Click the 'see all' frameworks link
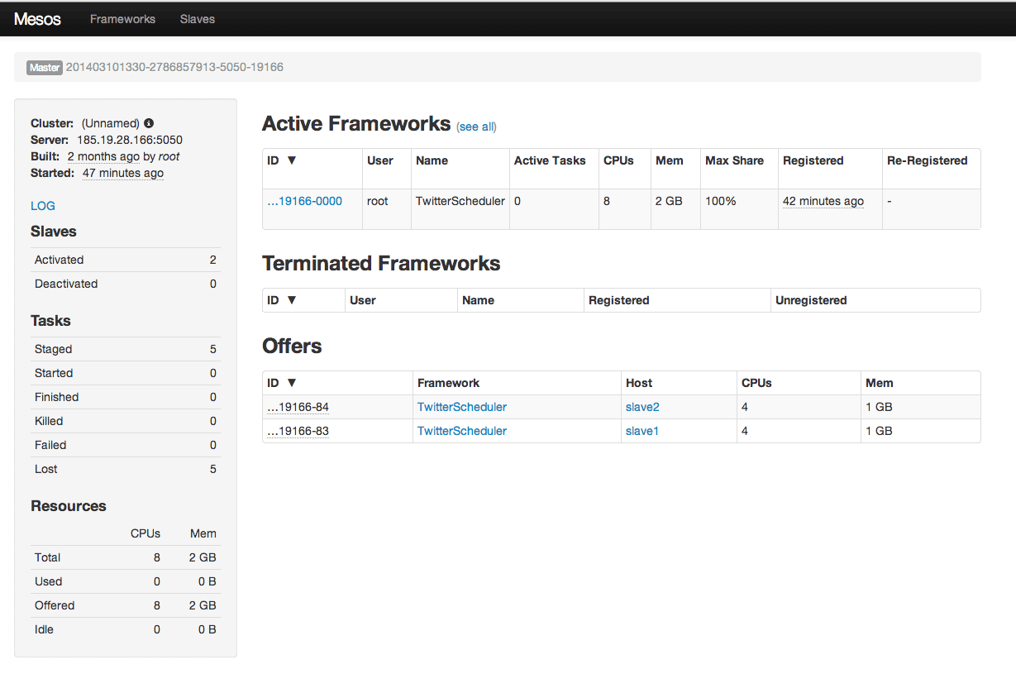Image resolution: width=1016 pixels, height=674 pixels. (477, 127)
